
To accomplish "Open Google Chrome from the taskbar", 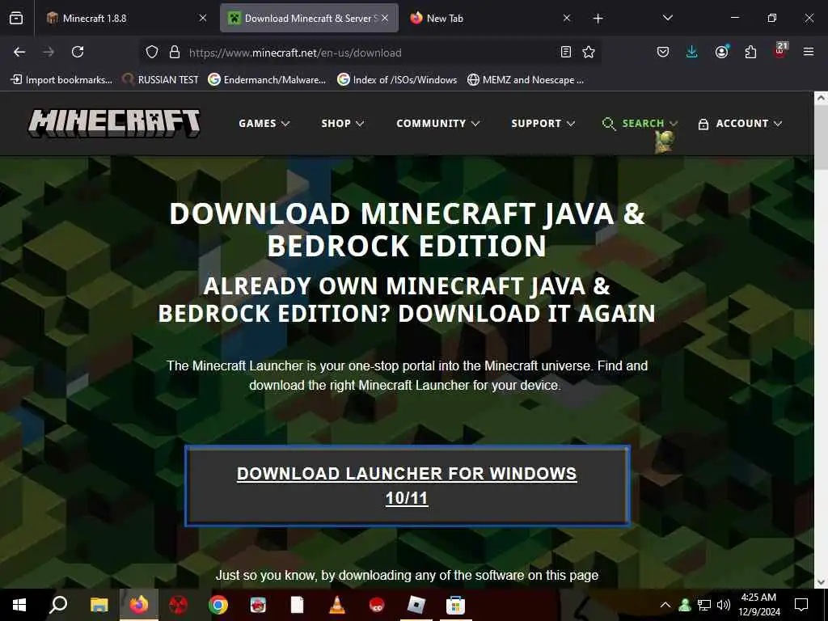I will coord(218,605).
